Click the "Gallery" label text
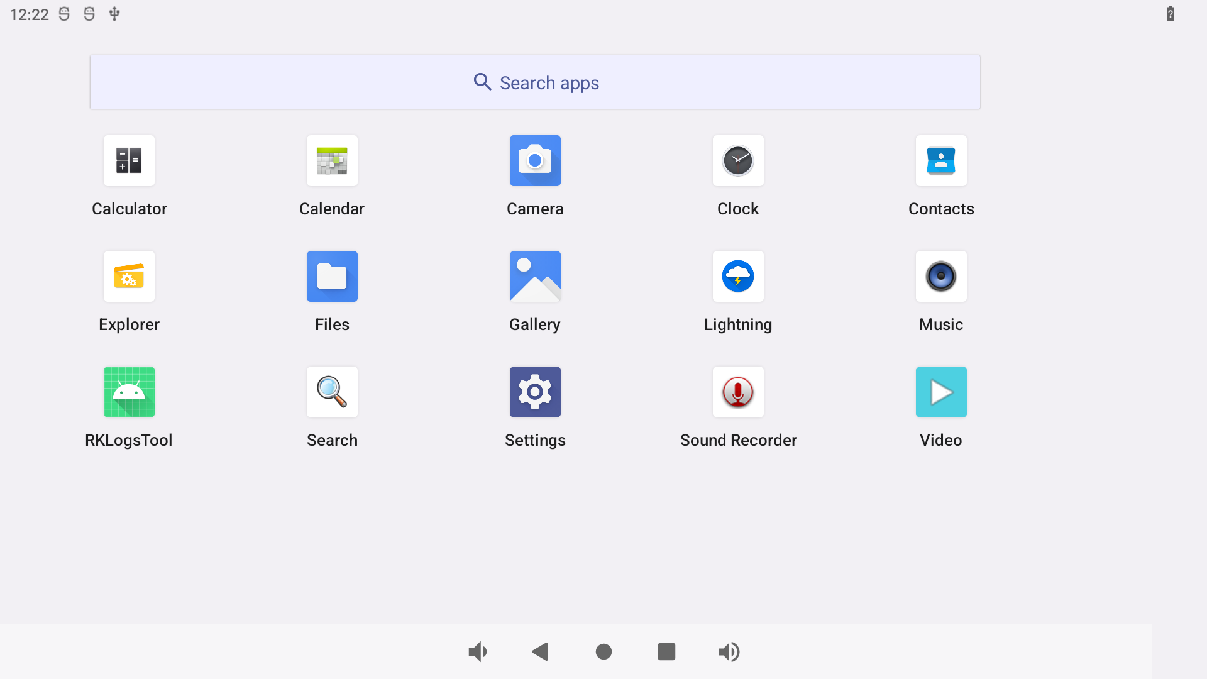This screenshot has width=1207, height=679. [x=535, y=325]
